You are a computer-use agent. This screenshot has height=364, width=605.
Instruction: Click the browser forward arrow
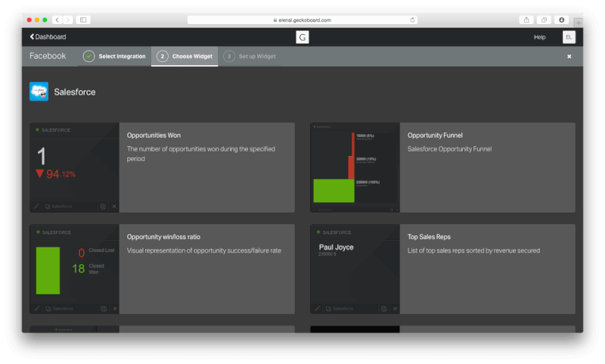click(68, 20)
